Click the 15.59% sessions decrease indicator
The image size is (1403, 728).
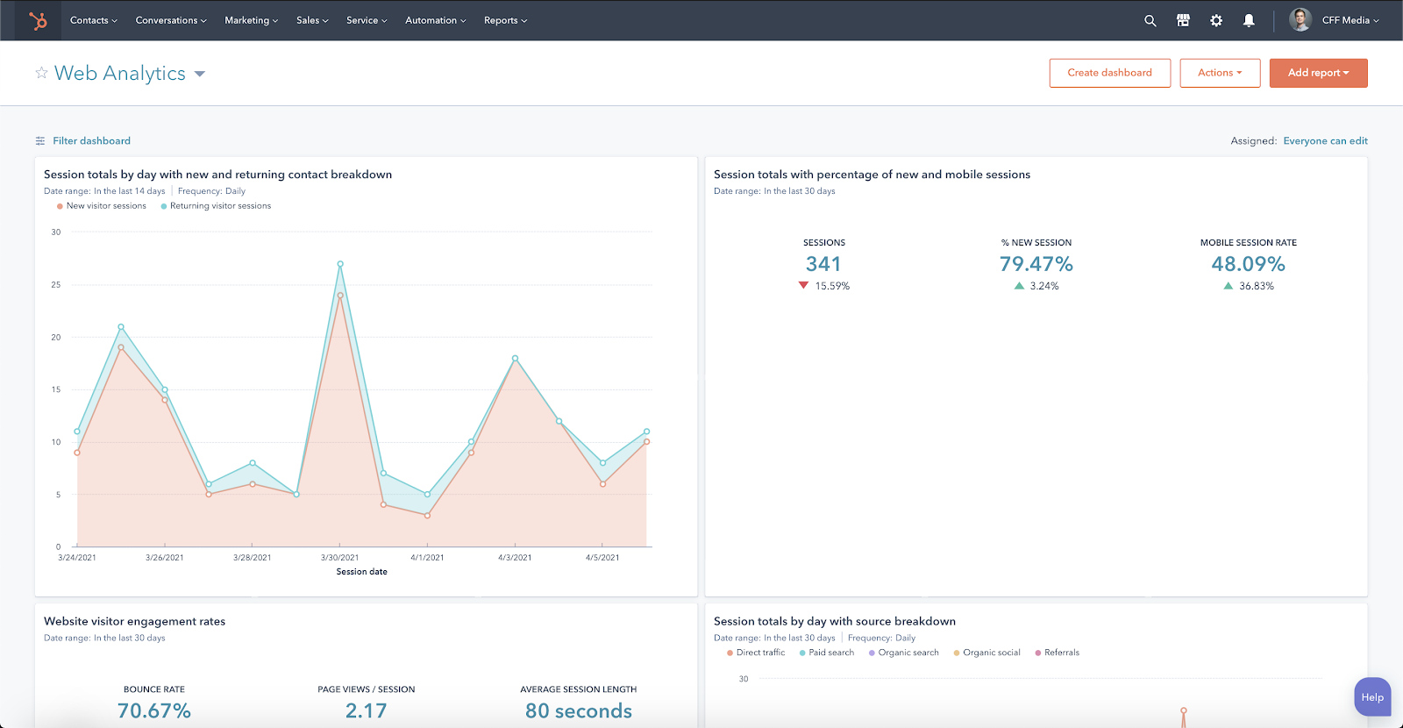pyautogui.click(x=824, y=286)
